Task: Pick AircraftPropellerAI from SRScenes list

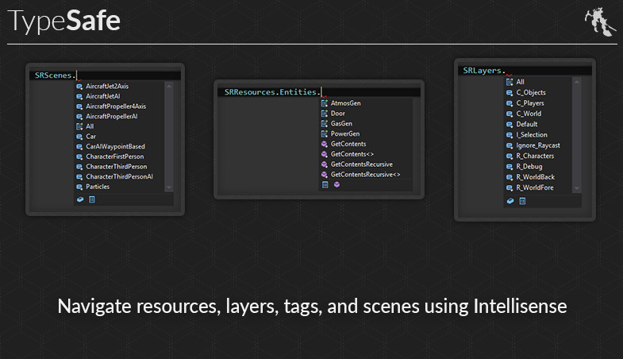Action: coord(111,117)
